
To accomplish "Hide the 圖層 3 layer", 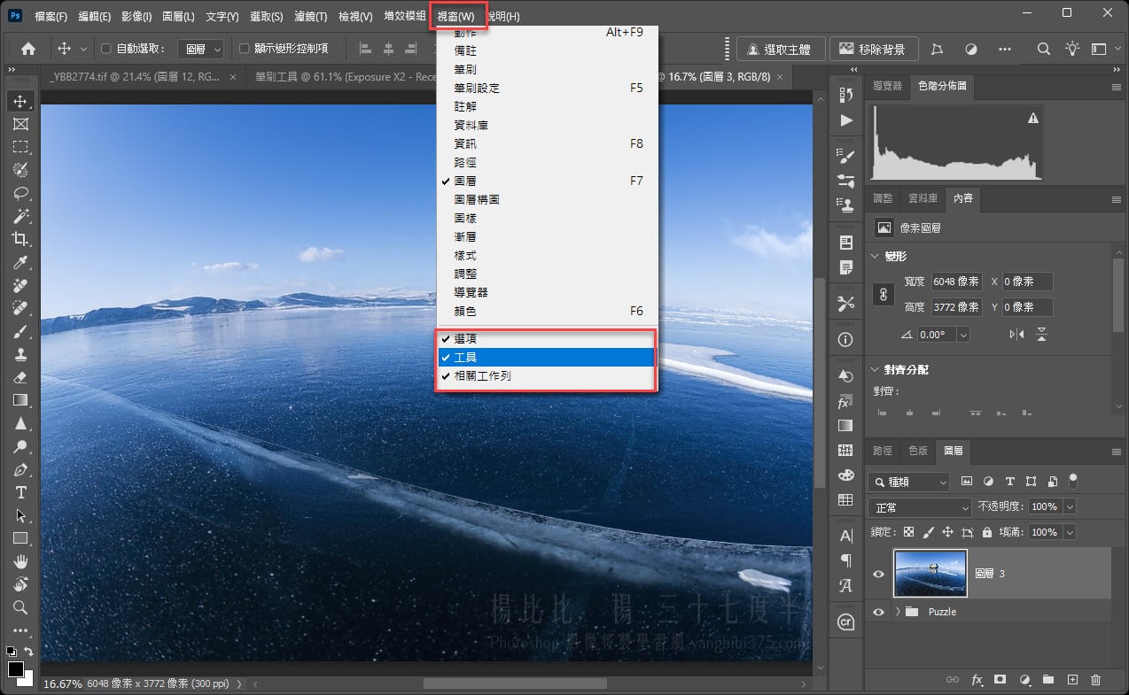I will pos(877,574).
